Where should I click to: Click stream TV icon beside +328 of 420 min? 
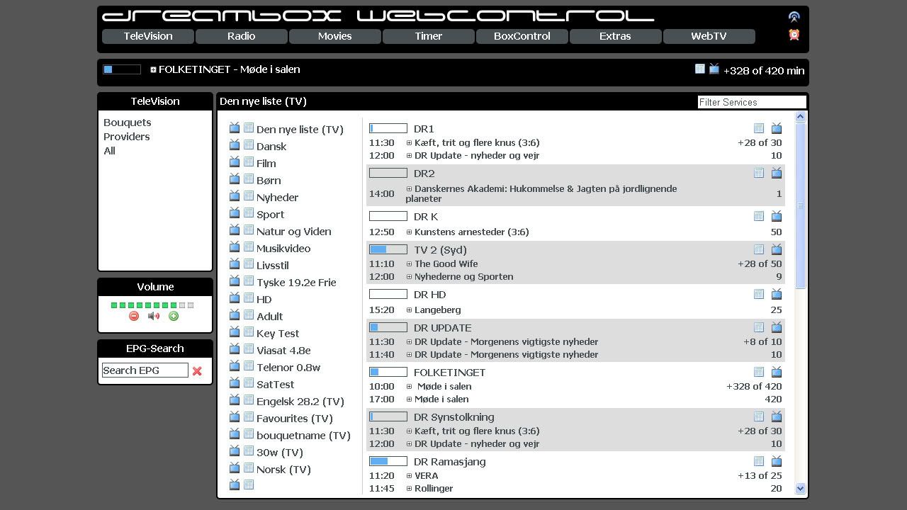point(714,69)
